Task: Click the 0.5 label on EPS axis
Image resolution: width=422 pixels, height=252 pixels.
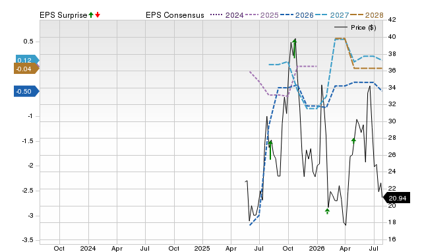Action: tap(28, 42)
